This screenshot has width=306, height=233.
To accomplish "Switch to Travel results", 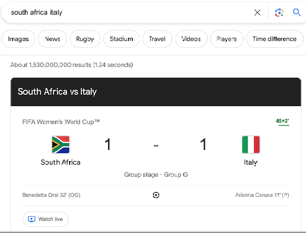I will (157, 39).
